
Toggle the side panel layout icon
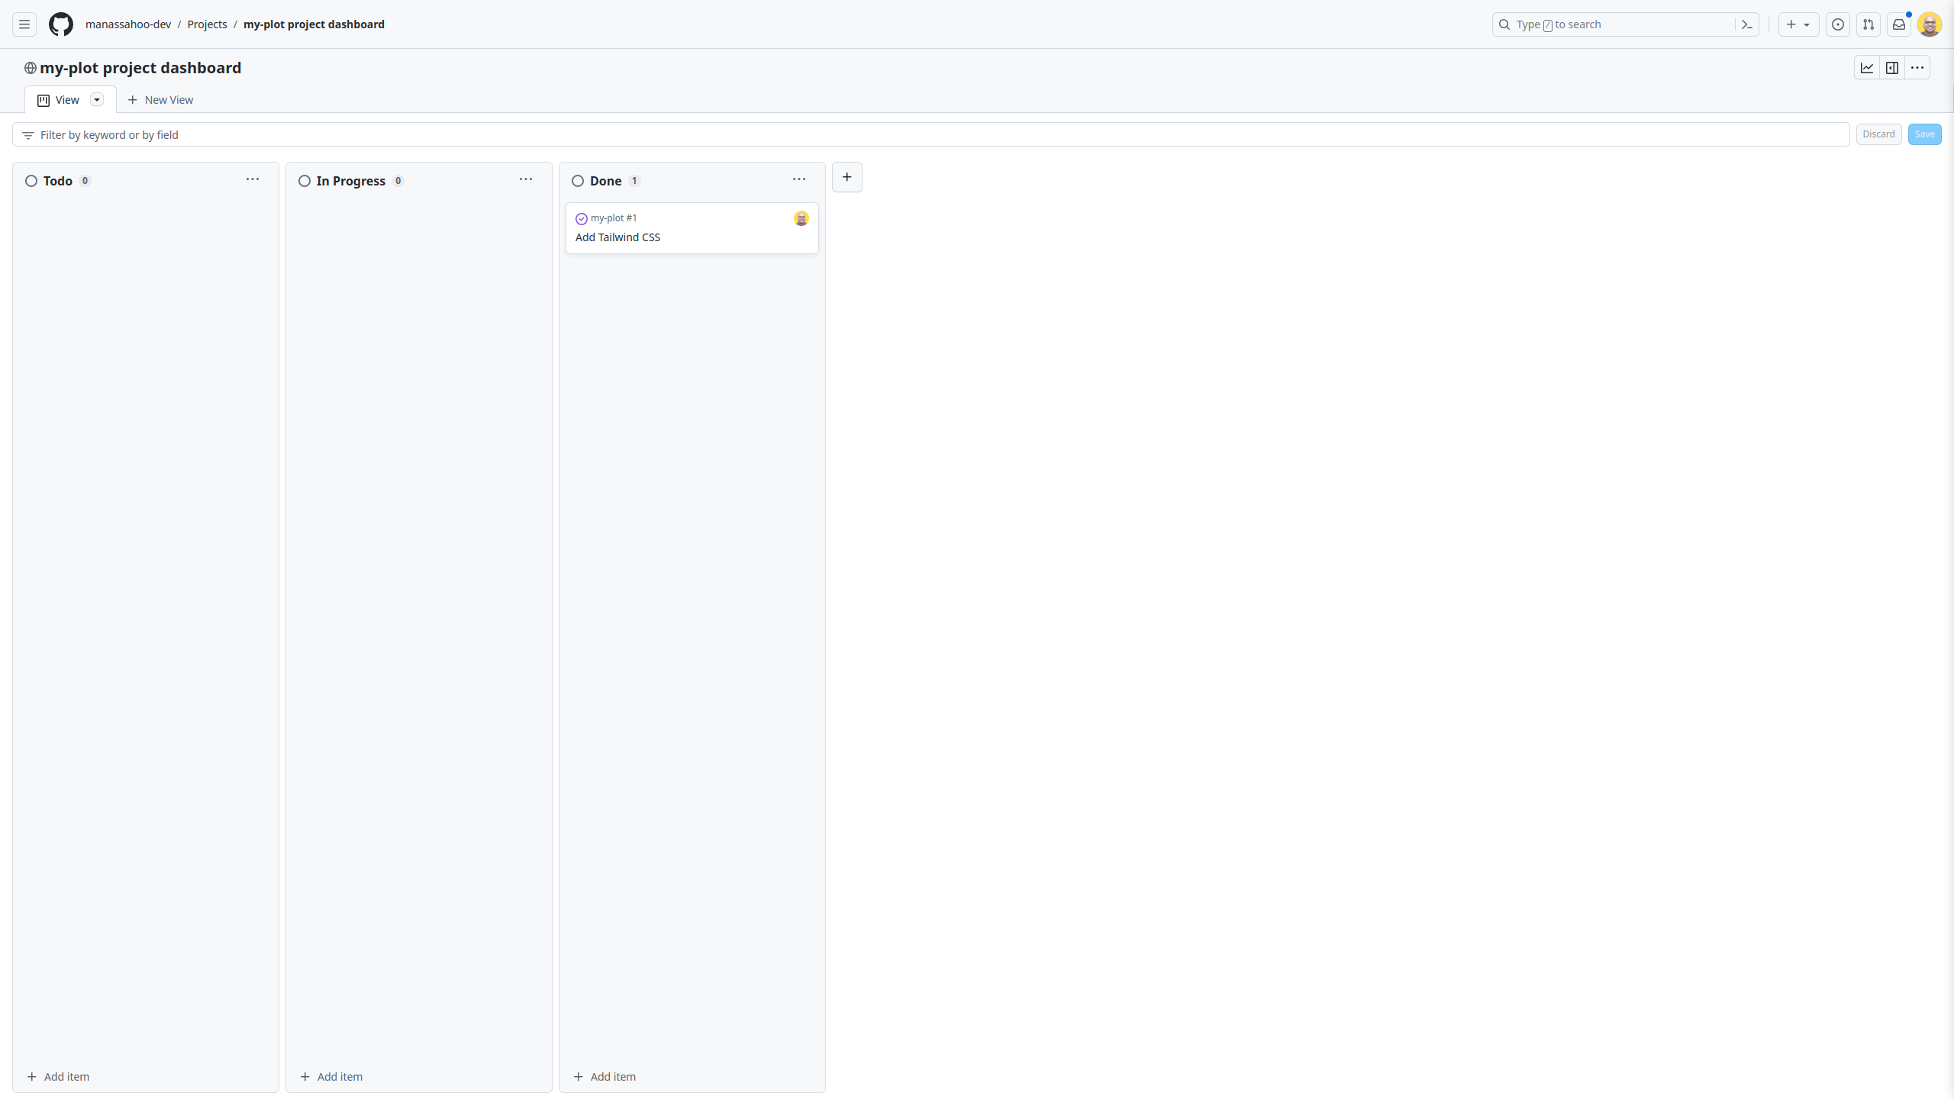(x=1892, y=67)
